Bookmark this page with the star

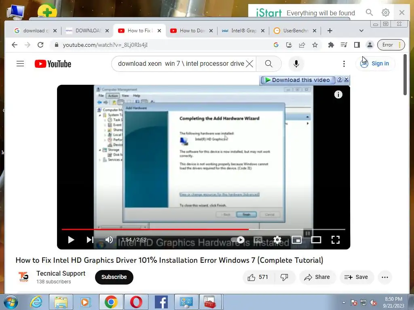tap(315, 45)
